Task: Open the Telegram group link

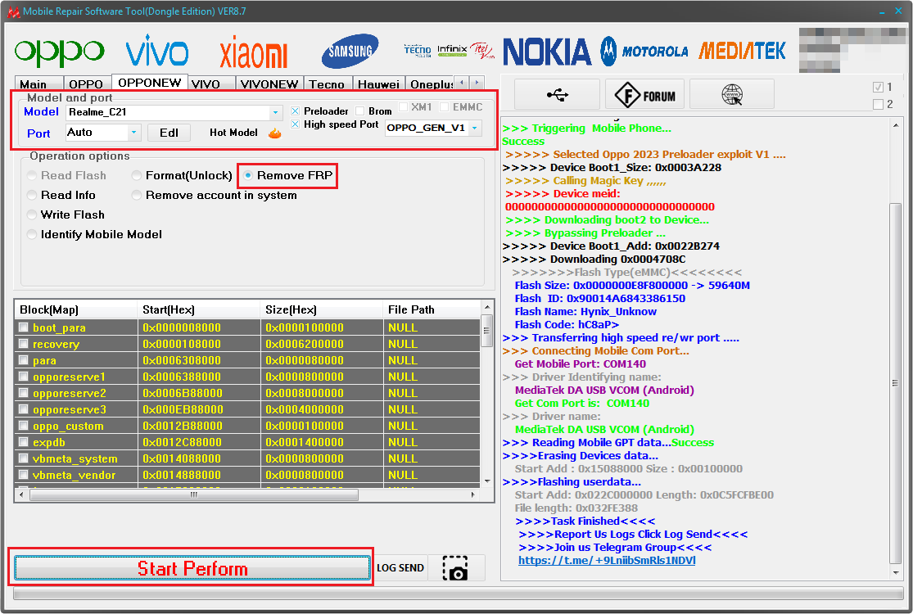Action: (607, 561)
